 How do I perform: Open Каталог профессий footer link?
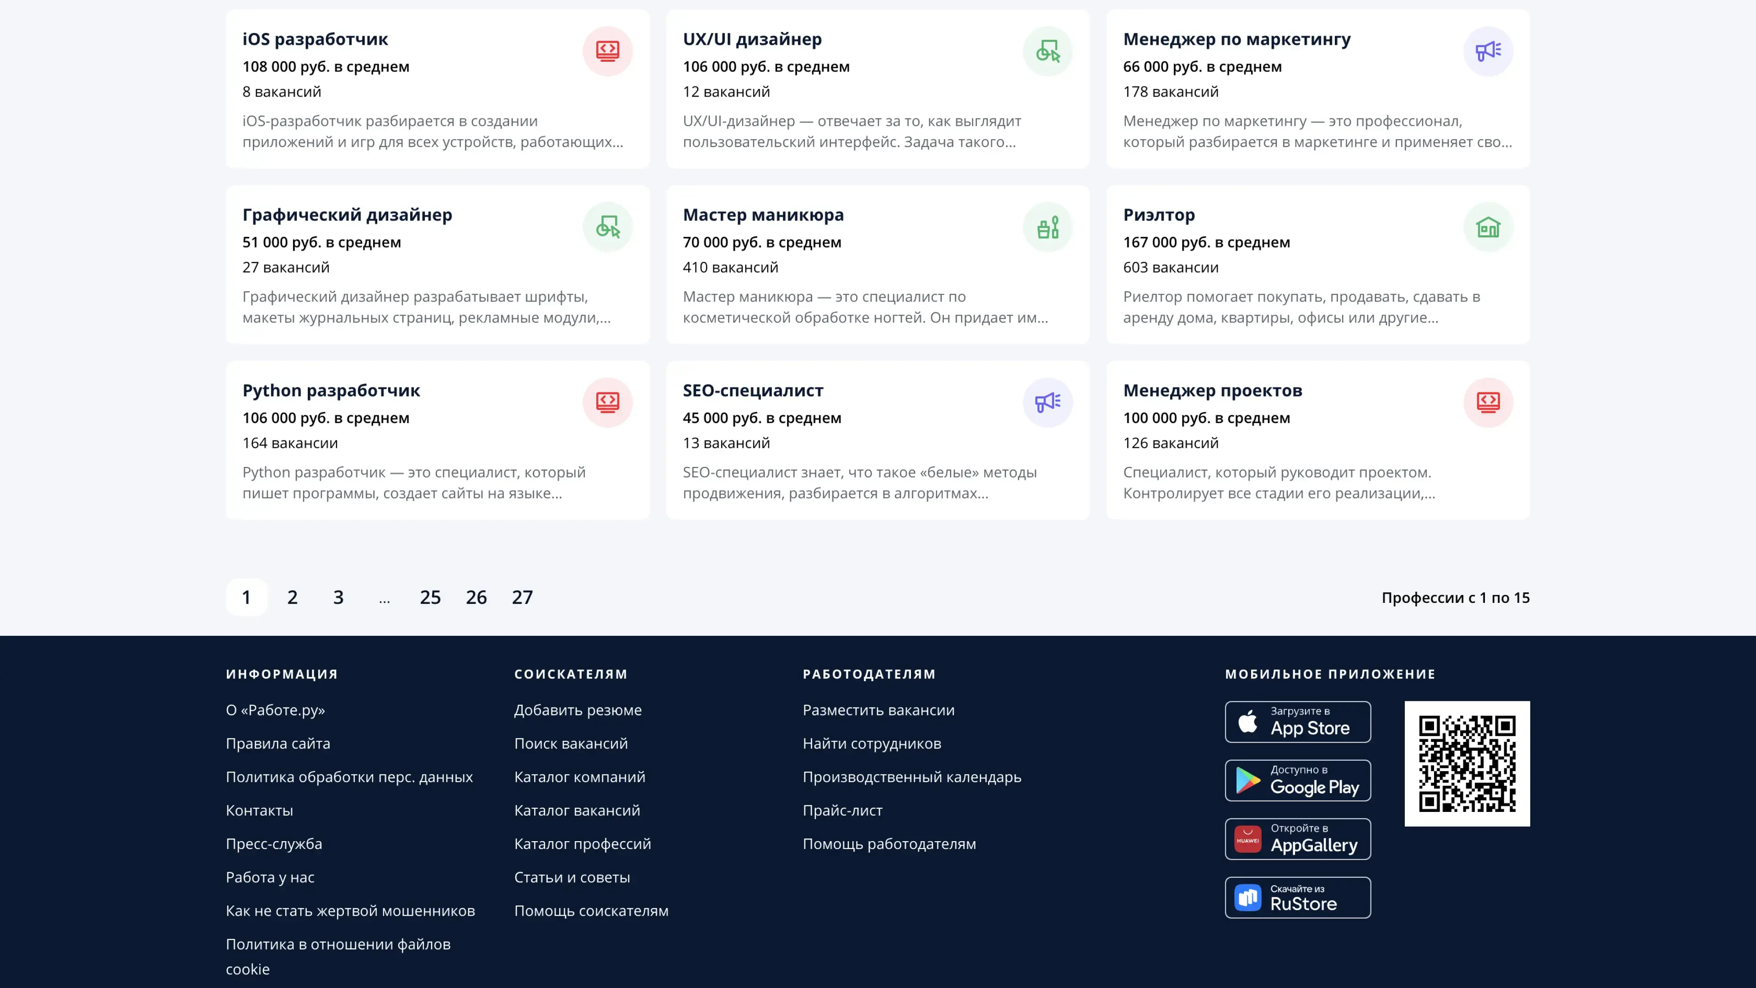click(x=582, y=843)
